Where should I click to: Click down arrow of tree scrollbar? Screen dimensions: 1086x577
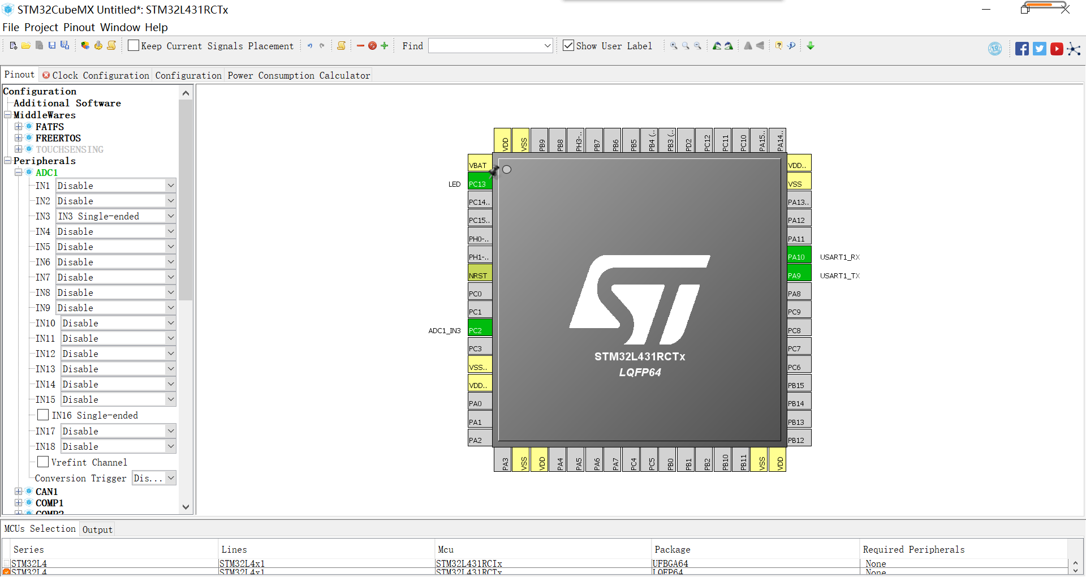[186, 507]
